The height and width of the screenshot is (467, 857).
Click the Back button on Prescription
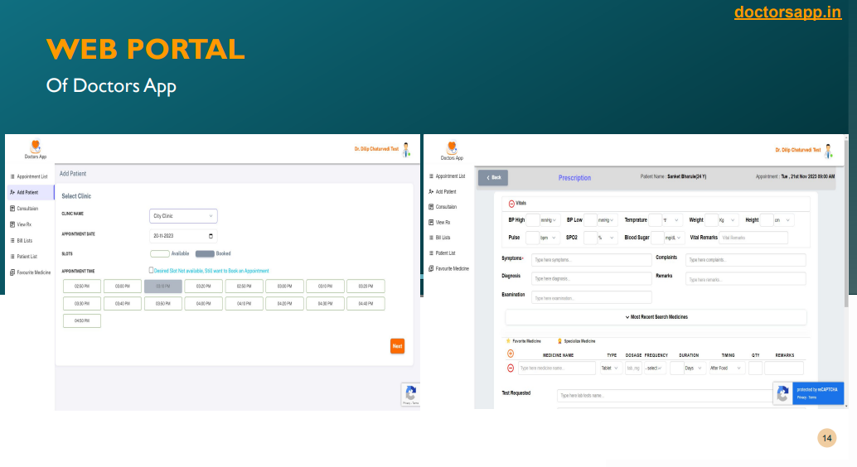pos(493,177)
